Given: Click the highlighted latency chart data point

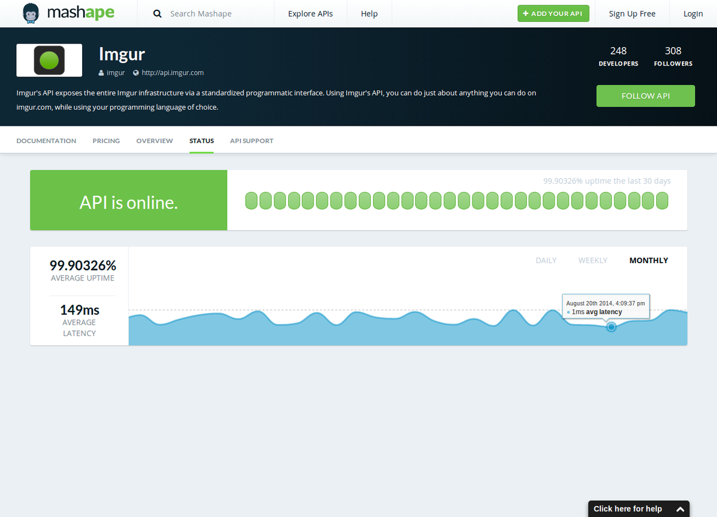Looking at the screenshot, I should [611, 327].
